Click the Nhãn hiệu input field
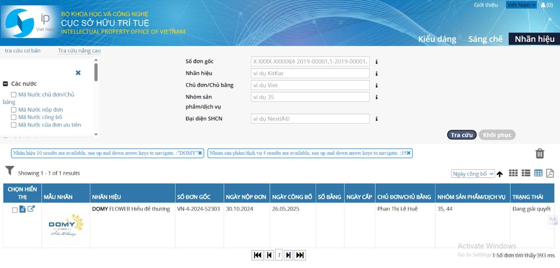This screenshot has width=560, height=268. (x=310, y=73)
